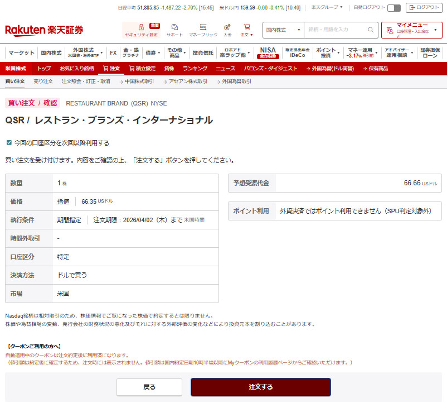This screenshot has width=447, height=408.
Task: Click the search magnifier icon
Action: [x=371, y=30]
